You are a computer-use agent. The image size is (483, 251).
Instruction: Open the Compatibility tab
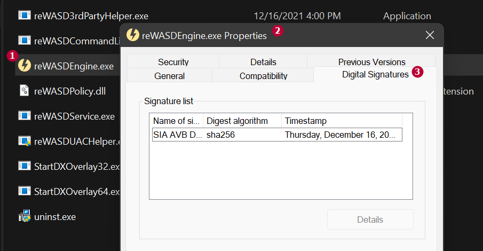[263, 75]
